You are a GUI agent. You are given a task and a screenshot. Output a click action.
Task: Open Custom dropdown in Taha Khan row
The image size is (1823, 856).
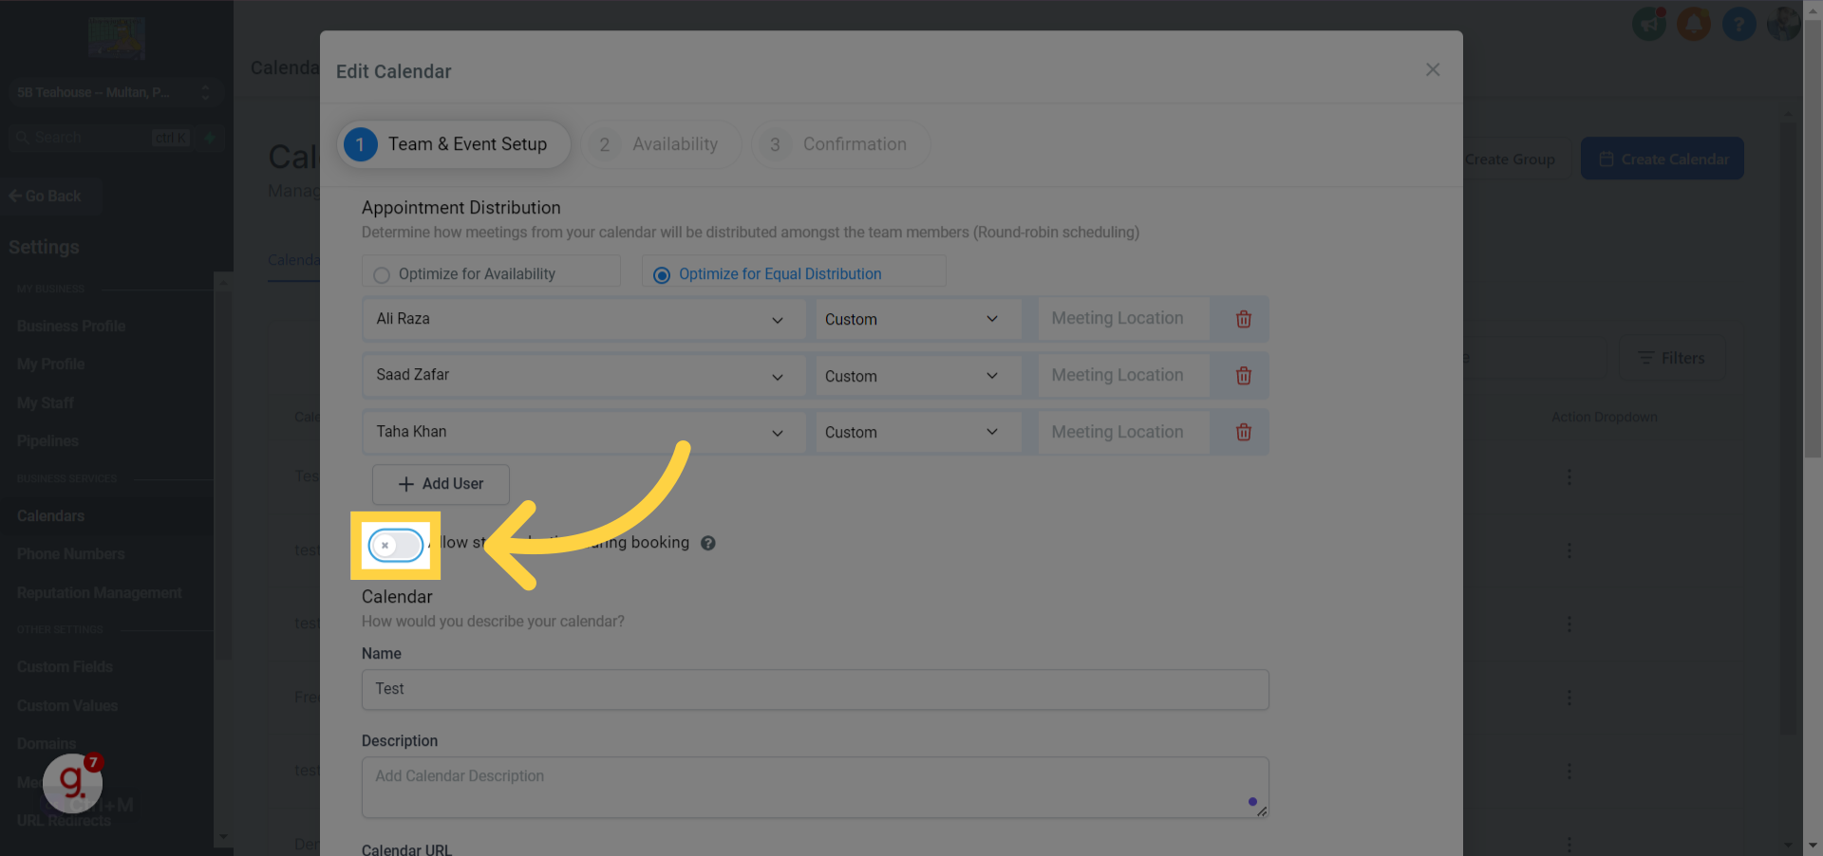918,432
